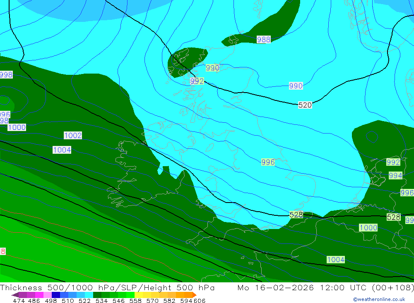Image resolution: width=414 pixels, height=303 pixels.
Task: Click the cyan legend swatch
Action: pyautogui.click(x=89, y=295)
